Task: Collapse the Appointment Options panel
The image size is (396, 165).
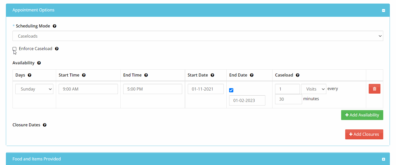Action: pyautogui.click(x=383, y=10)
